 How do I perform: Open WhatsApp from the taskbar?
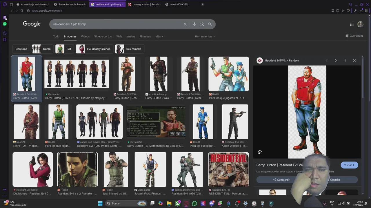pyautogui.click(x=194, y=203)
